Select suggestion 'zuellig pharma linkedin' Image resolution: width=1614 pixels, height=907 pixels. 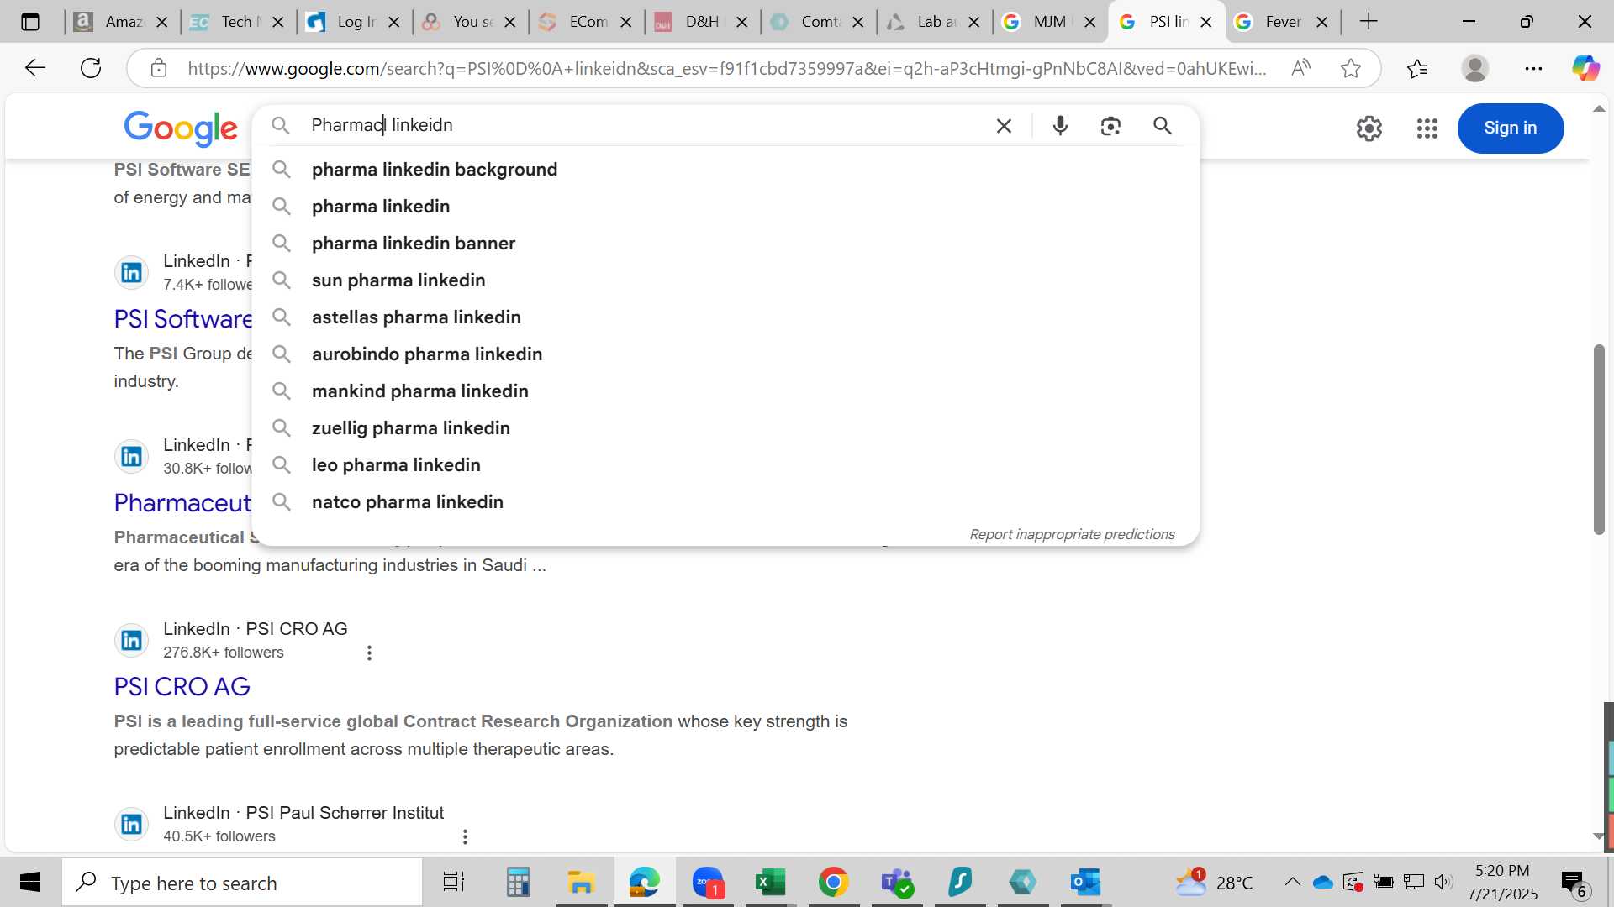click(x=725, y=428)
